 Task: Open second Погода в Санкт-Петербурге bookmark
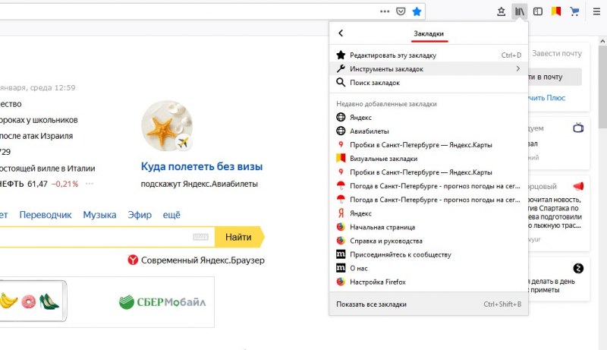click(429, 200)
